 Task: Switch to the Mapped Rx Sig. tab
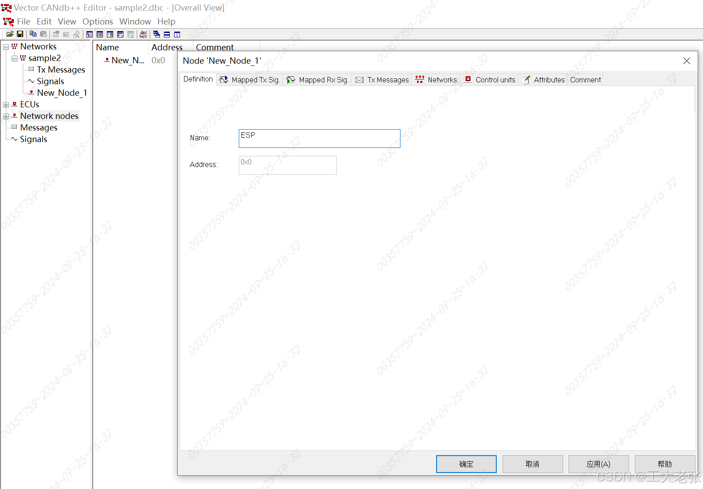[x=317, y=80]
